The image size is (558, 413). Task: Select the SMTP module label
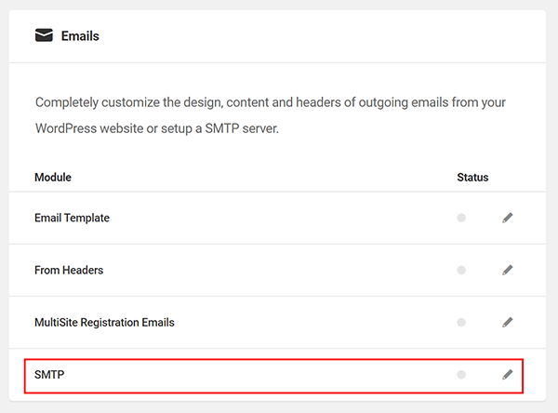coord(49,375)
